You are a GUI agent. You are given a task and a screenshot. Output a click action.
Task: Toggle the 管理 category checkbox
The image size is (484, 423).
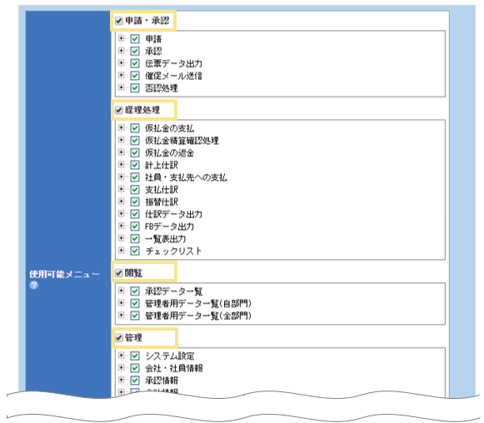(119, 338)
